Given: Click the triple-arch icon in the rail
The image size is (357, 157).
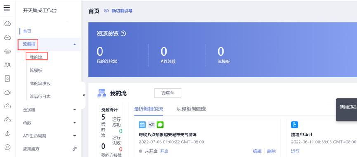Looking at the screenshot, I should 7,65.
